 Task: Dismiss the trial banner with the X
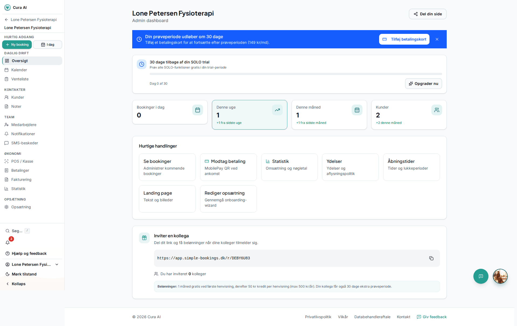(437, 39)
